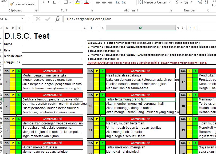Screen dimensions: 216x154
Task: Click the 'Nama' label
Action: 8,44
